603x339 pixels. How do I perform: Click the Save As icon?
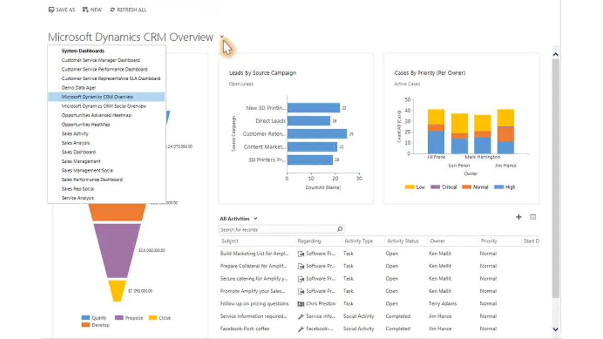[51, 10]
